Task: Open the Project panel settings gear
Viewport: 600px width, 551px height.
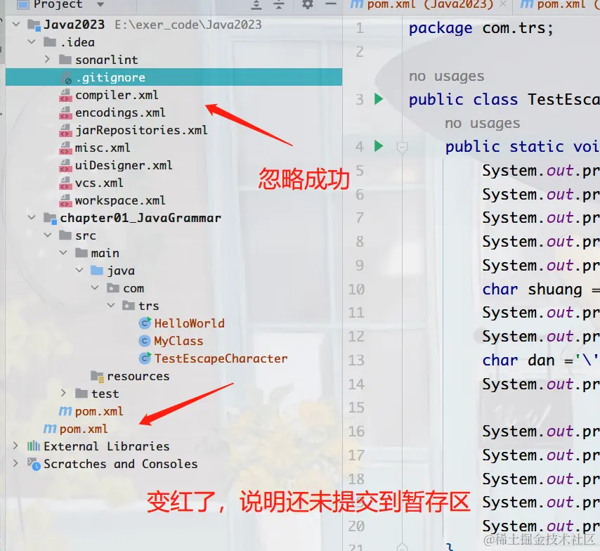Action: (x=307, y=6)
